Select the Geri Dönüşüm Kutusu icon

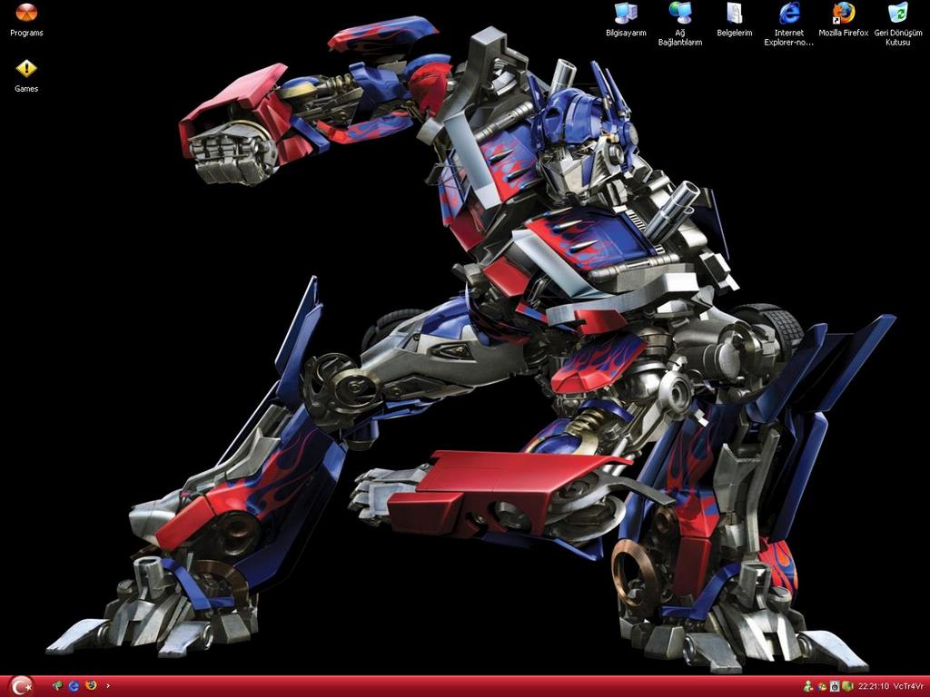[x=898, y=25]
